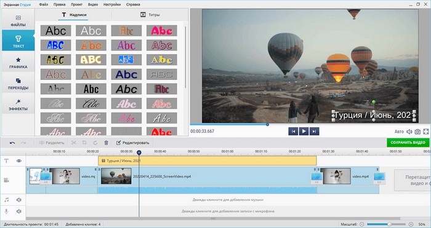Zoom out timeline with minus button

tap(362, 224)
